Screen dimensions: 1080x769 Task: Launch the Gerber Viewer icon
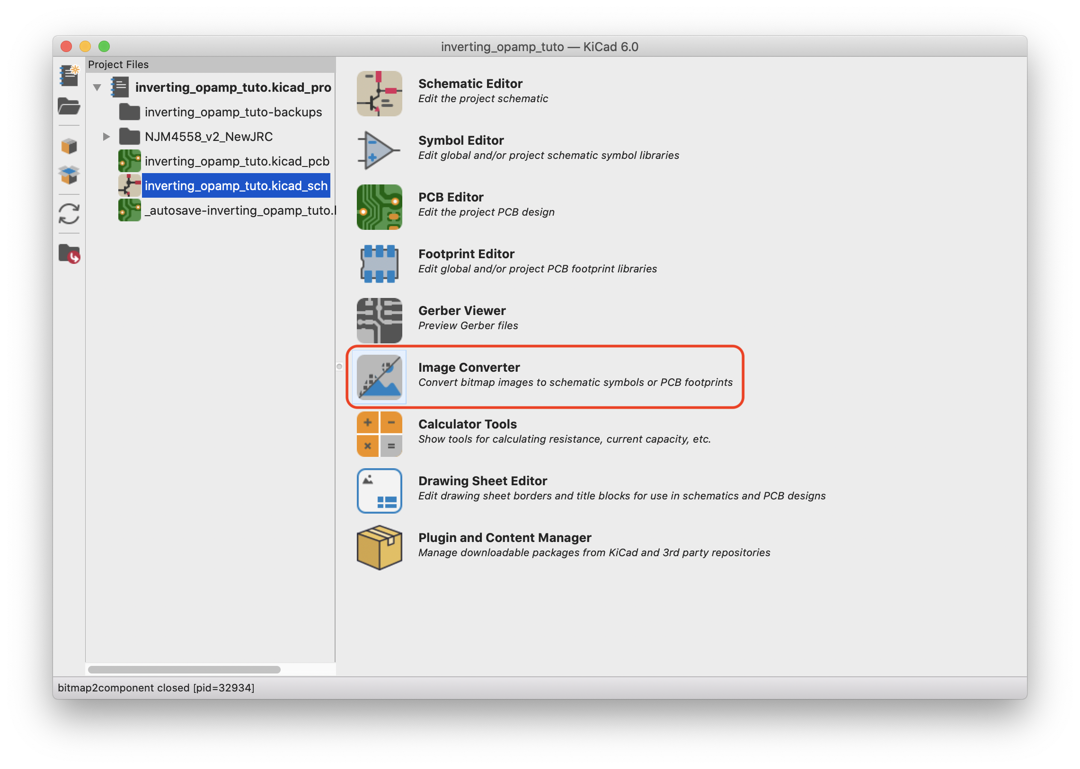(379, 321)
